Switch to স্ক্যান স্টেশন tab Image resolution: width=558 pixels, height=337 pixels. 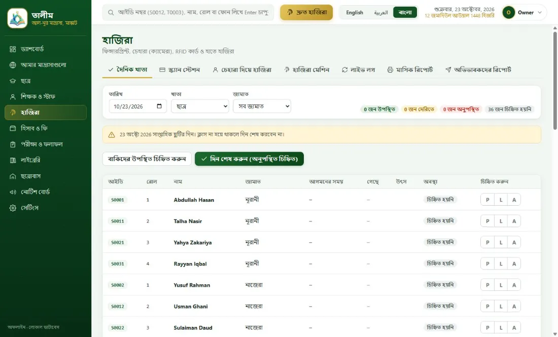point(180,69)
